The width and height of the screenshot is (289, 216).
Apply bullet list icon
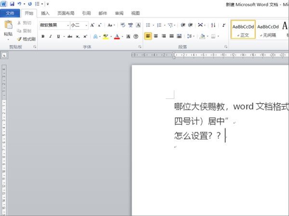[148, 25]
